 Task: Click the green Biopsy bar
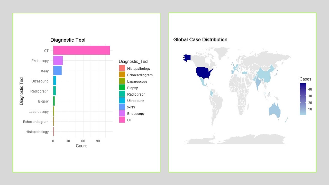(x=54, y=101)
